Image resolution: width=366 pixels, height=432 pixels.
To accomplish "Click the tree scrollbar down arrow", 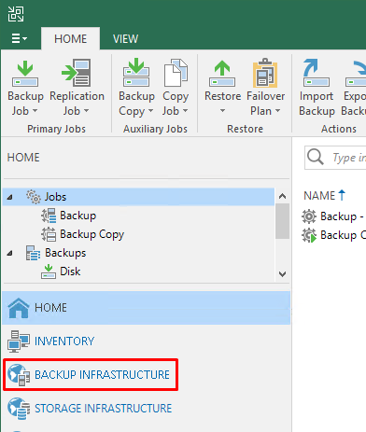I will click(282, 274).
